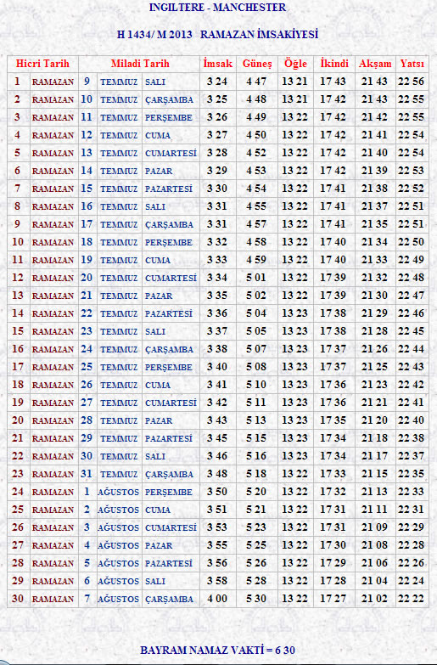
Task: Click the Hicri Tarih header
Action: 42,64
